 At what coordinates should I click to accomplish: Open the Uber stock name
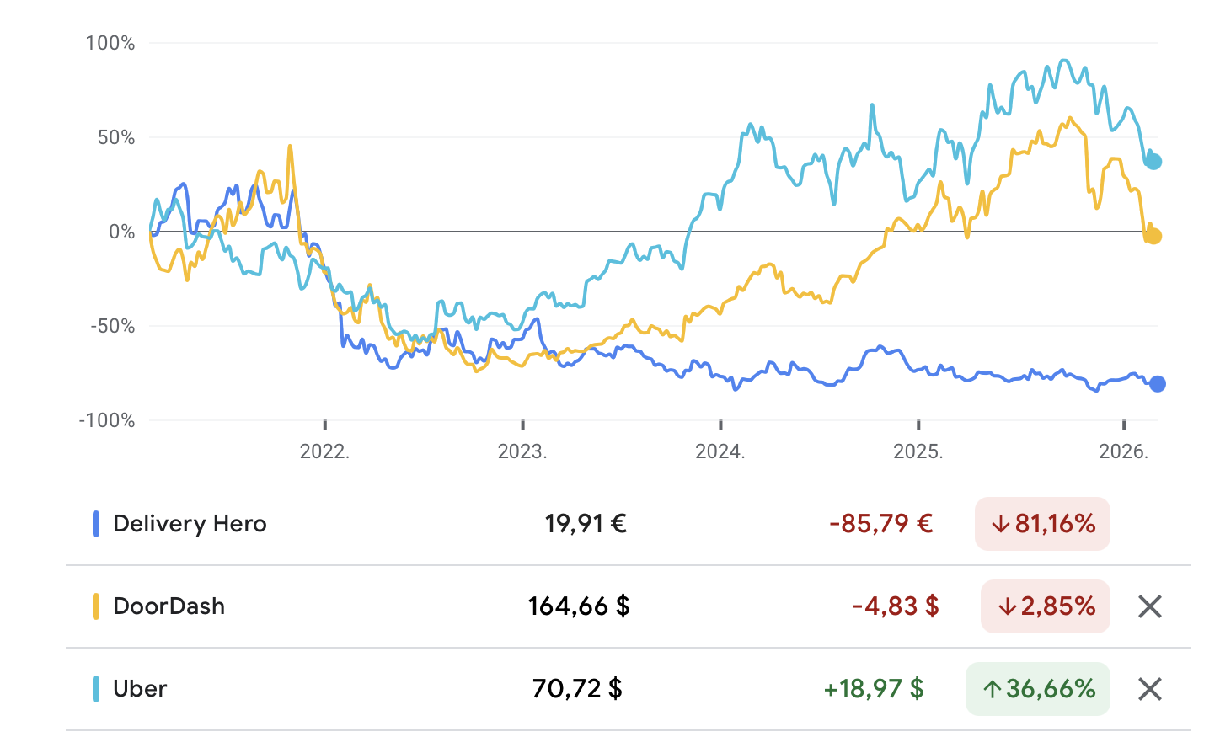pos(140,689)
